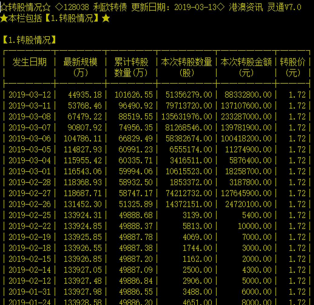Select the value 7000.00
This screenshot has height=305, width=314.
[257, 237]
